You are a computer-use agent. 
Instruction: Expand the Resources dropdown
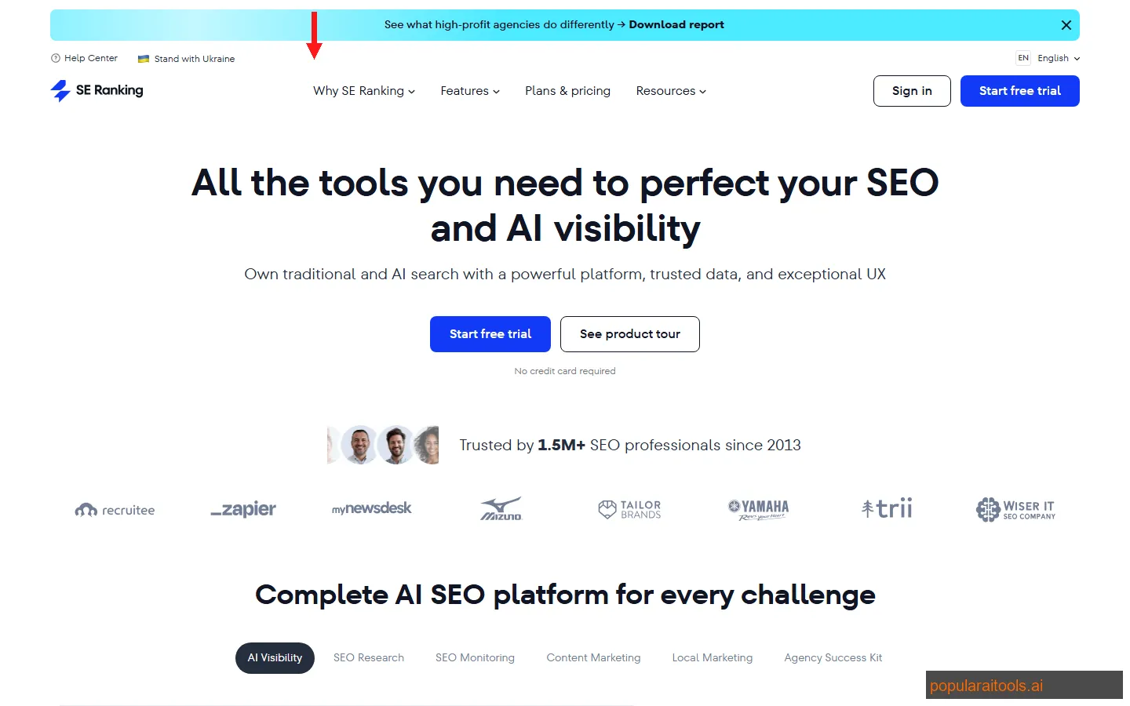(670, 91)
